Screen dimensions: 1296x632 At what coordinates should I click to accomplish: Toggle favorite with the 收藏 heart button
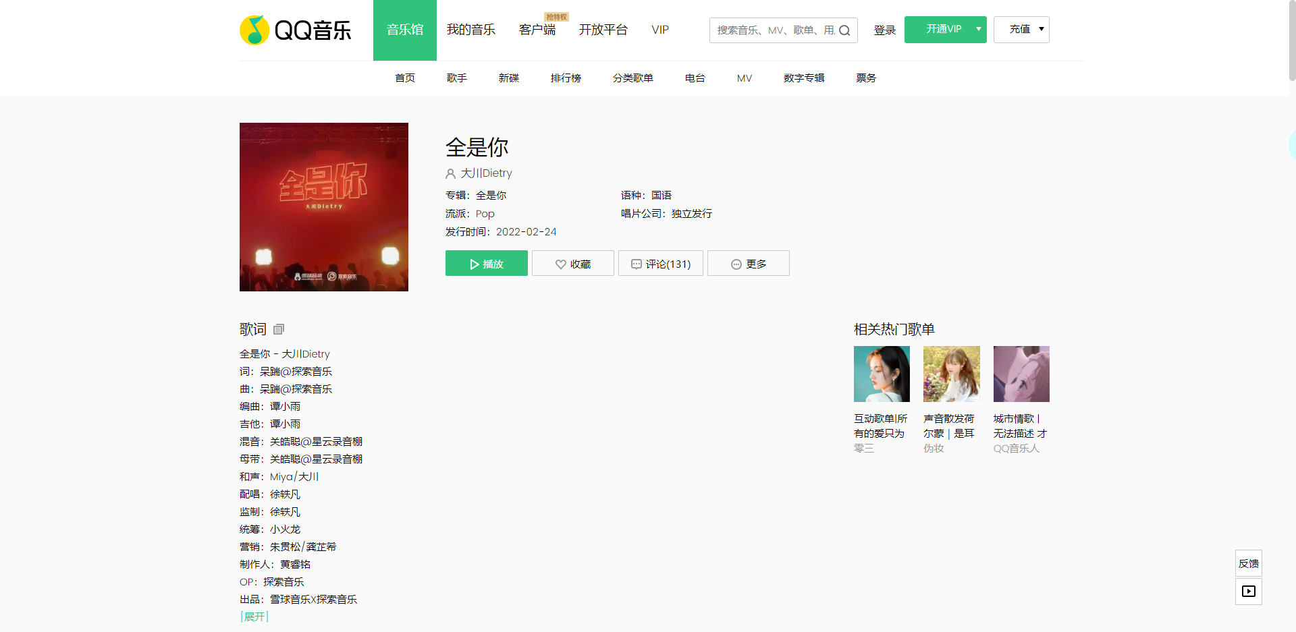pyautogui.click(x=572, y=264)
